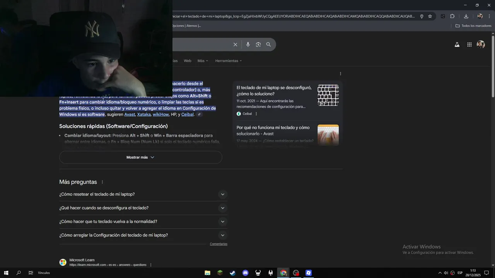Open more options for Ceibal result
The width and height of the screenshot is (495, 278).
click(256, 114)
